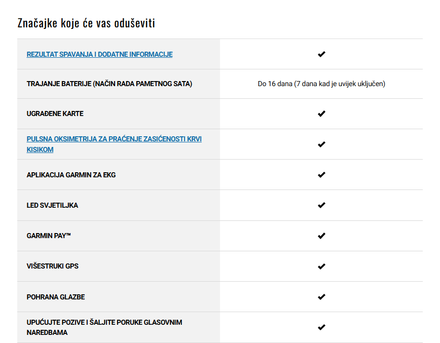The image size is (440, 343).
Task: Open Rezultat spavanja i dodatne informacije link
Action: pyautogui.click(x=100, y=54)
